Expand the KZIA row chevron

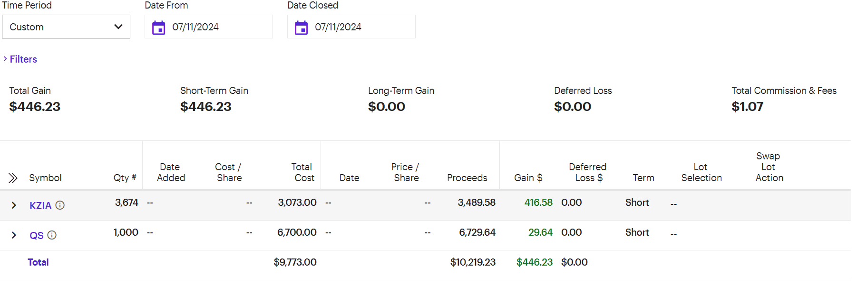click(14, 205)
